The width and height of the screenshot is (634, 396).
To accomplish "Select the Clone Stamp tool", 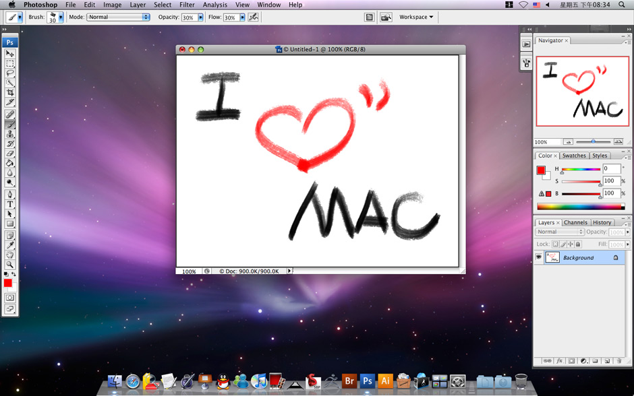I will pos(9,134).
